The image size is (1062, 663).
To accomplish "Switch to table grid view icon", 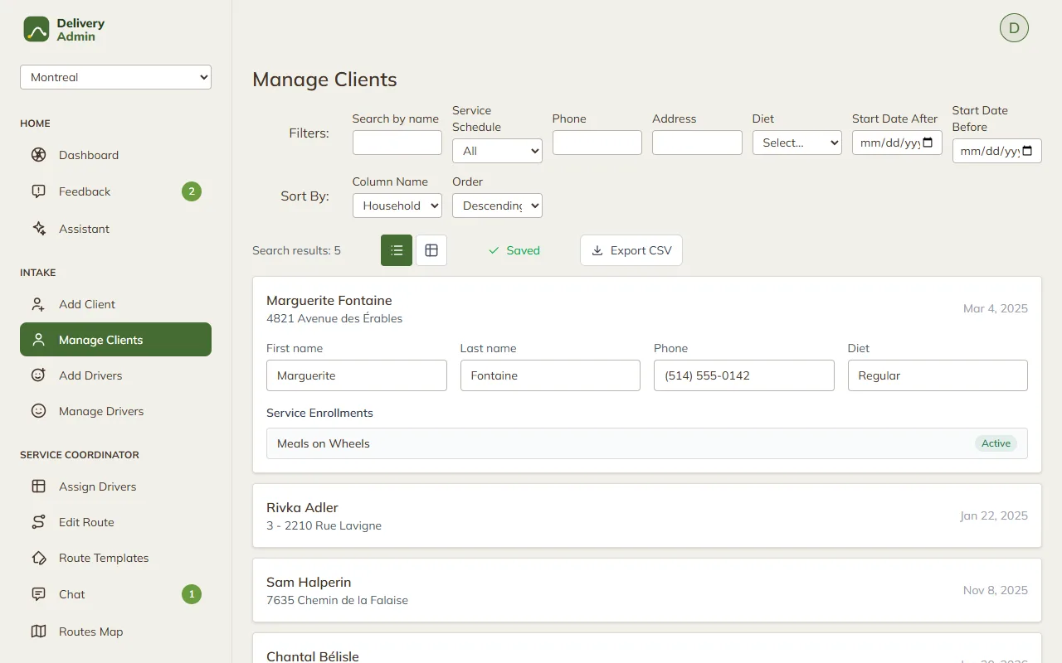I will [x=431, y=250].
